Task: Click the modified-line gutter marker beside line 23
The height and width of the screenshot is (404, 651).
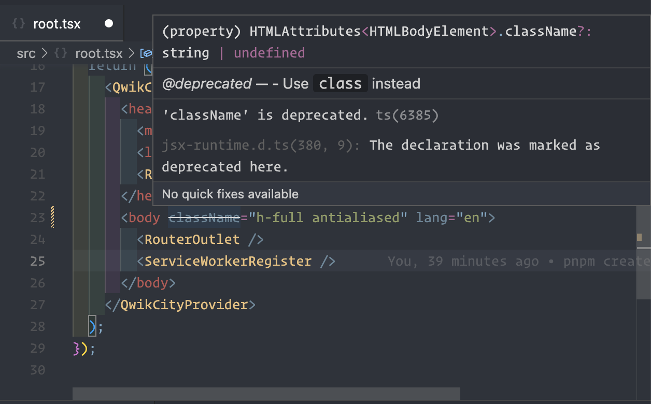Action: click(x=52, y=218)
